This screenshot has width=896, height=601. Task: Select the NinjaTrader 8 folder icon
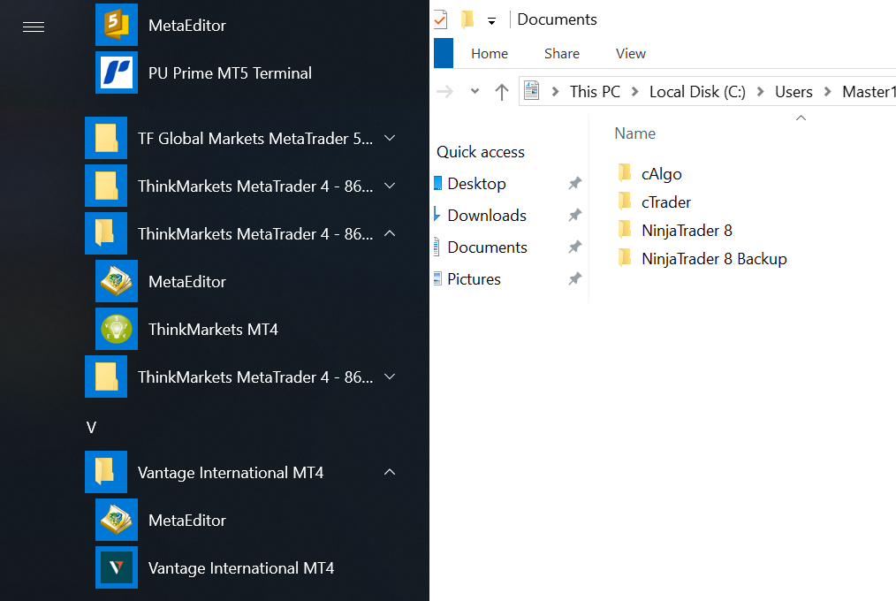tap(625, 230)
